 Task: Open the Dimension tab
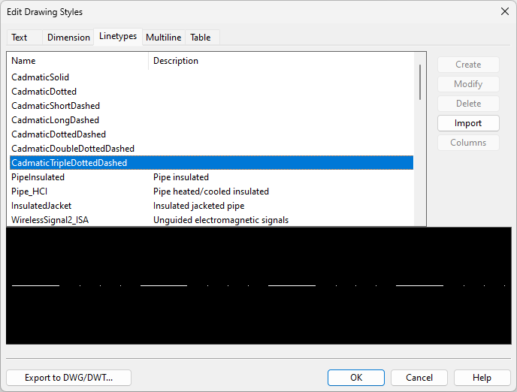click(68, 38)
